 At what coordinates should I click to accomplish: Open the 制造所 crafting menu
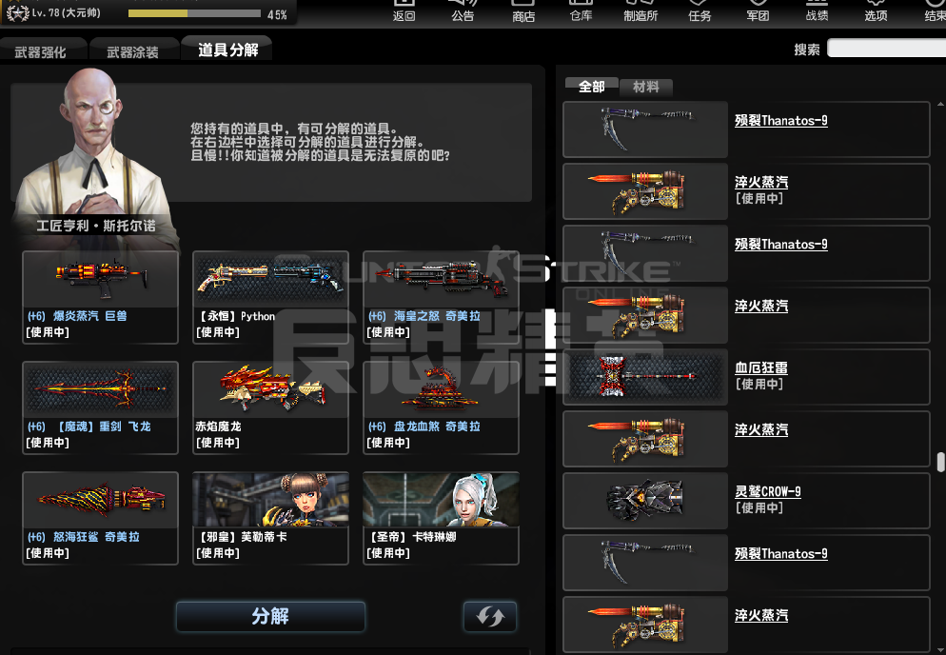(x=641, y=10)
